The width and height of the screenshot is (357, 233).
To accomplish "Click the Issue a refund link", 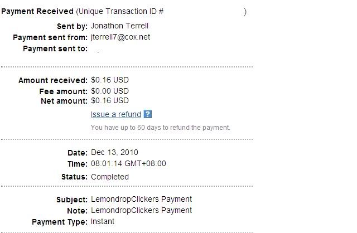I will click(116, 114).
